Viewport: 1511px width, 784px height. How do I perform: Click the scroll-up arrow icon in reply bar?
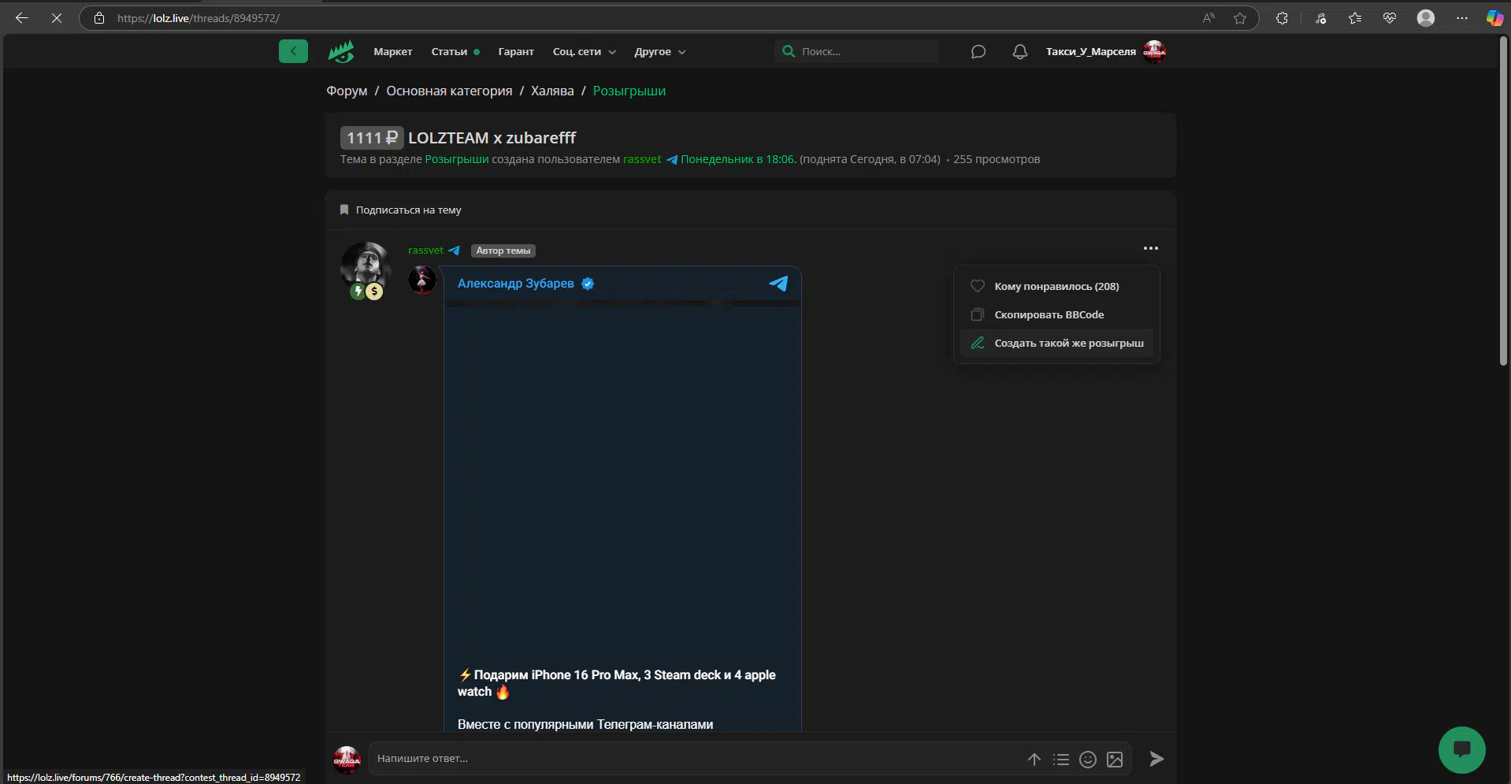click(x=1034, y=760)
